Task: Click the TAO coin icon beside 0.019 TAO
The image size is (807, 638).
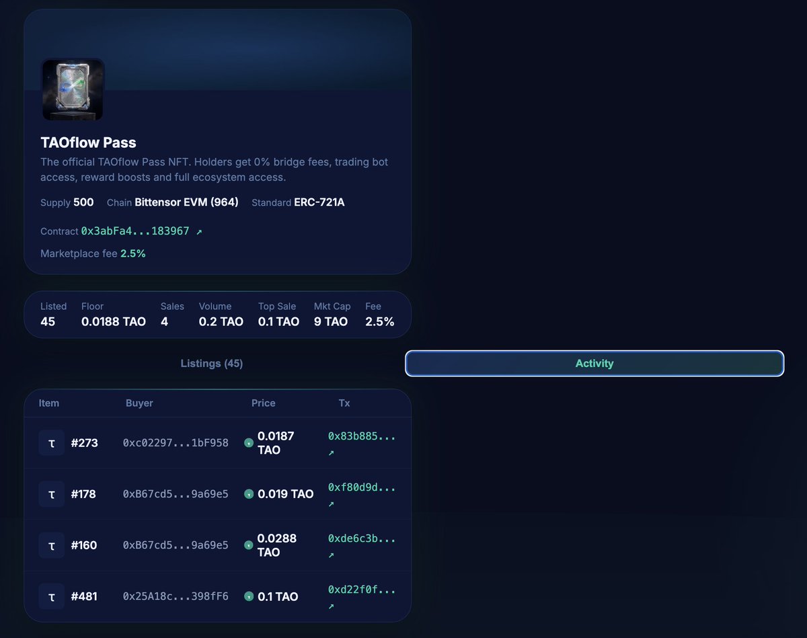Action: pyautogui.click(x=249, y=494)
